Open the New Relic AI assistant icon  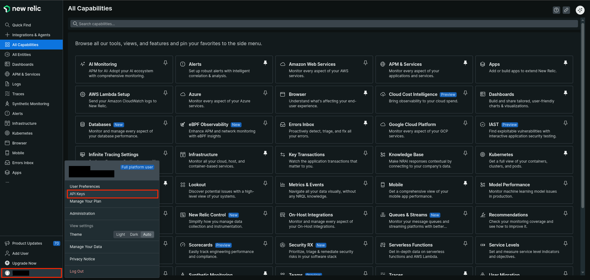pyautogui.click(x=580, y=10)
